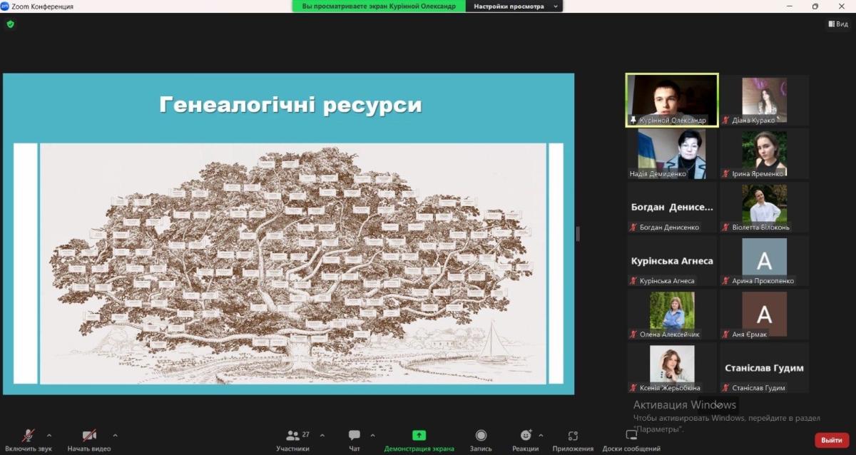Screen dimensions: 856x455
Task: Click the green encryption shield icon
Action: (10, 24)
